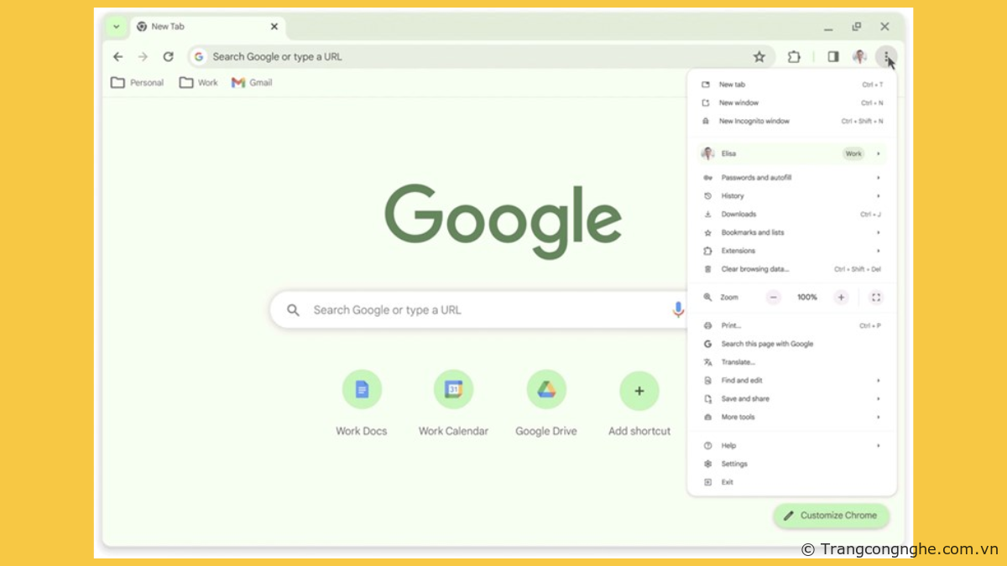Viewport: 1007px width, 566px height.
Task: Click the Customize Chrome button
Action: (x=831, y=516)
